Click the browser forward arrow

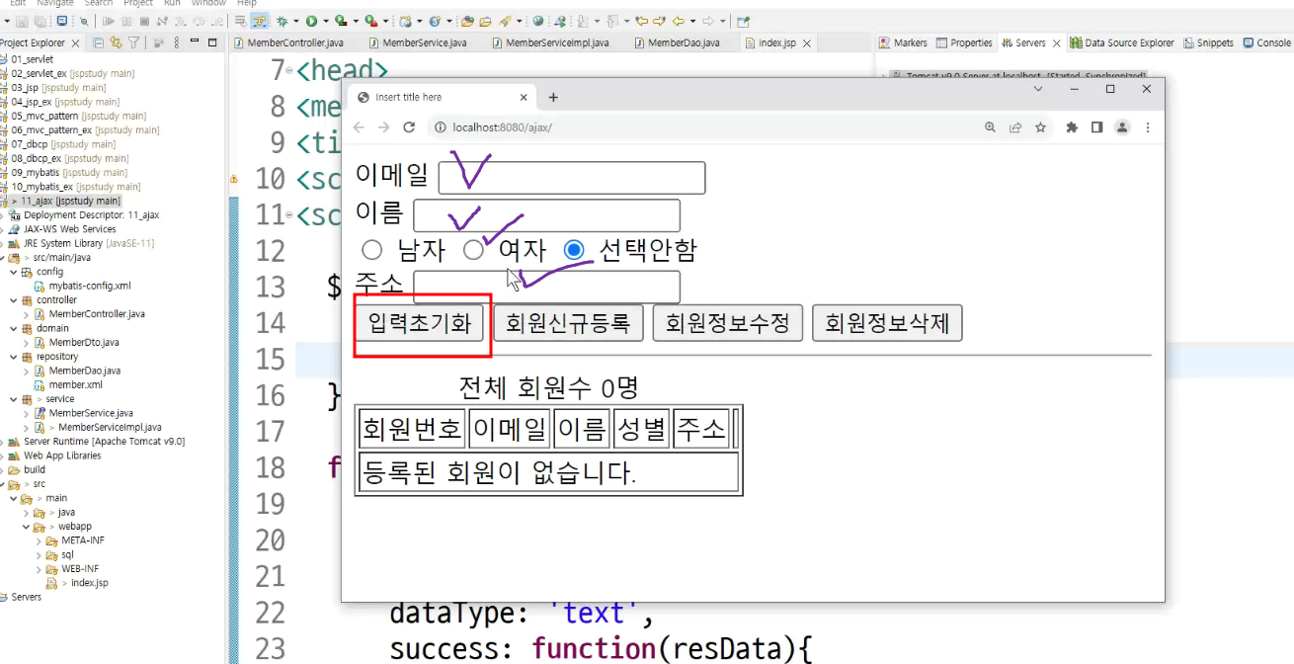click(x=383, y=127)
